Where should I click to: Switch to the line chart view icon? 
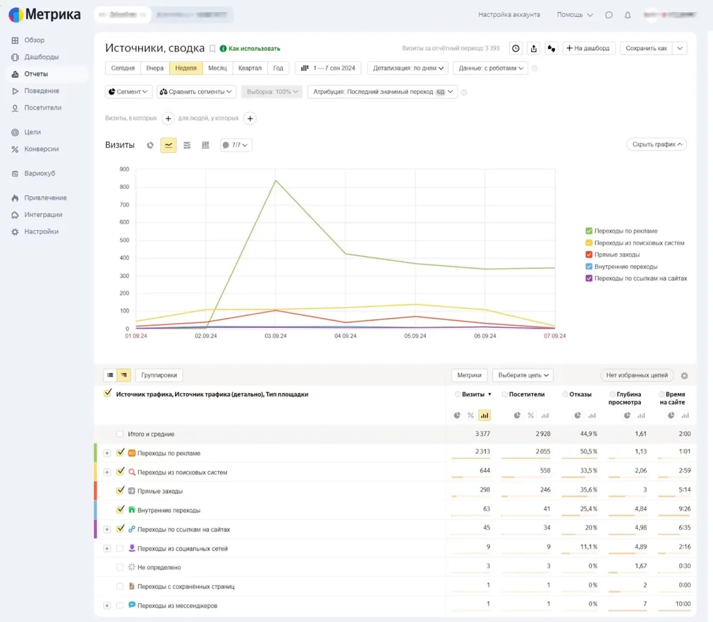[x=168, y=145]
